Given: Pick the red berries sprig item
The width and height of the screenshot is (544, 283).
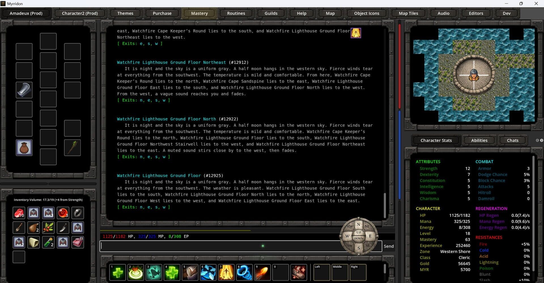Looking at the screenshot, I should pos(48,228).
